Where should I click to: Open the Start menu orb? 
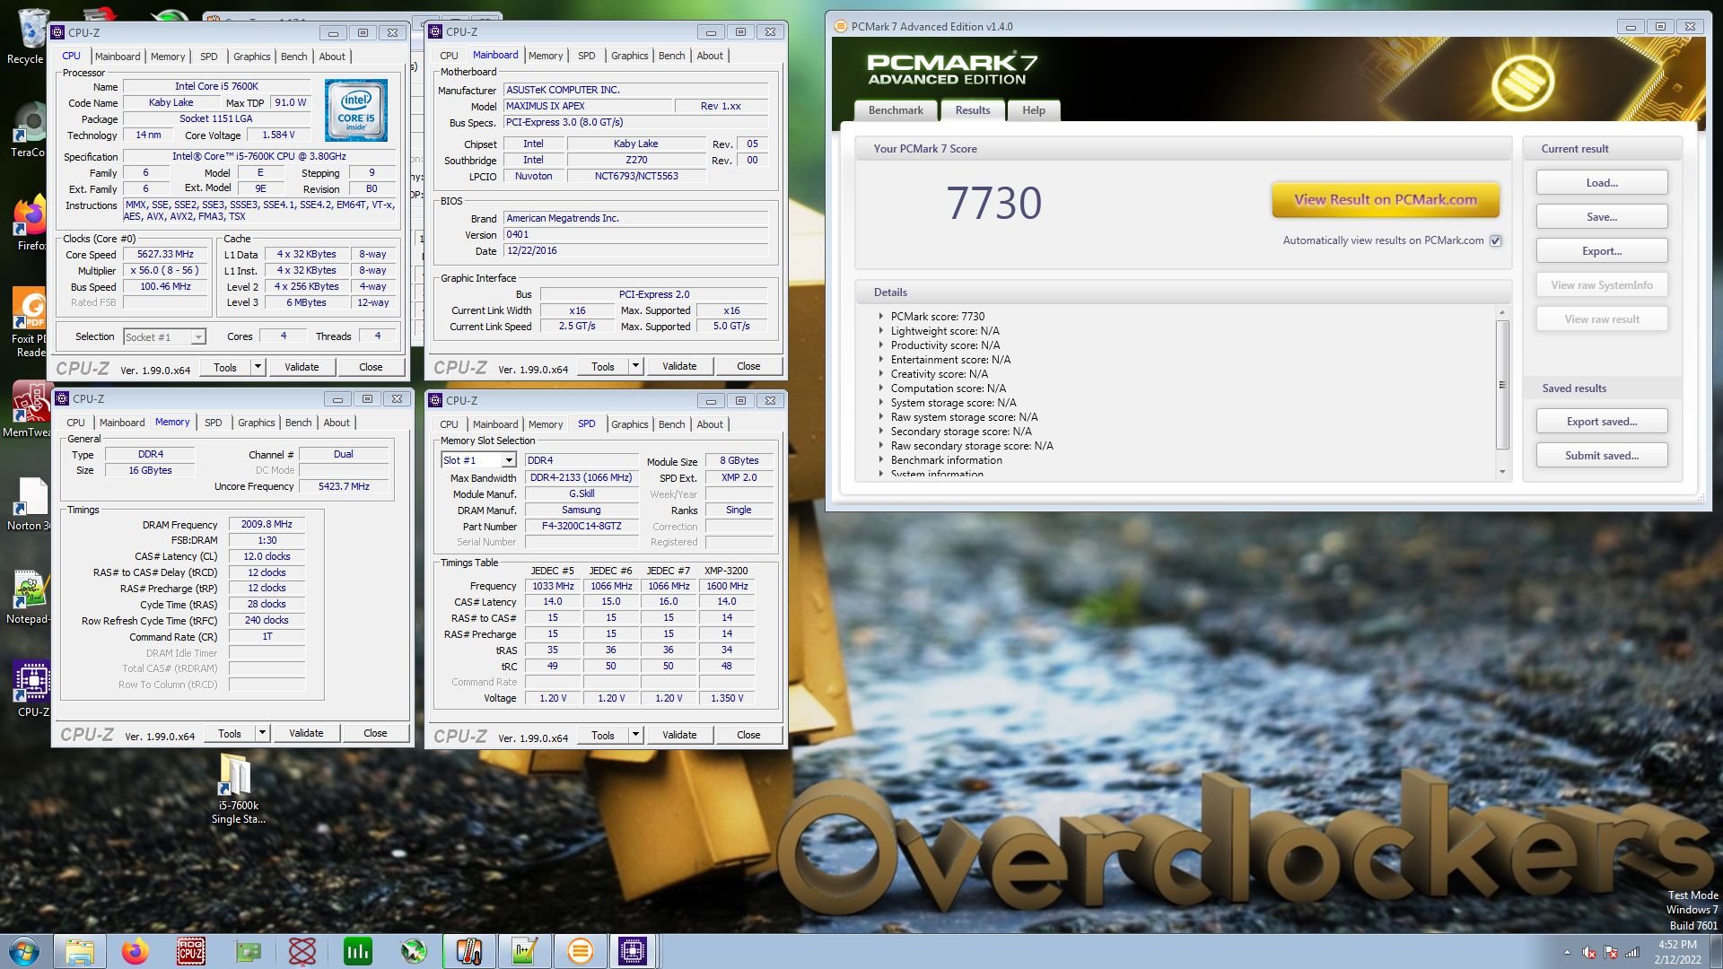click(24, 951)
